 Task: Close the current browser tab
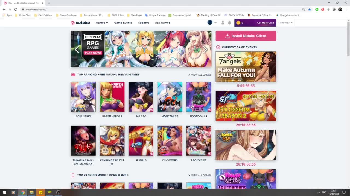coord(42,3)
